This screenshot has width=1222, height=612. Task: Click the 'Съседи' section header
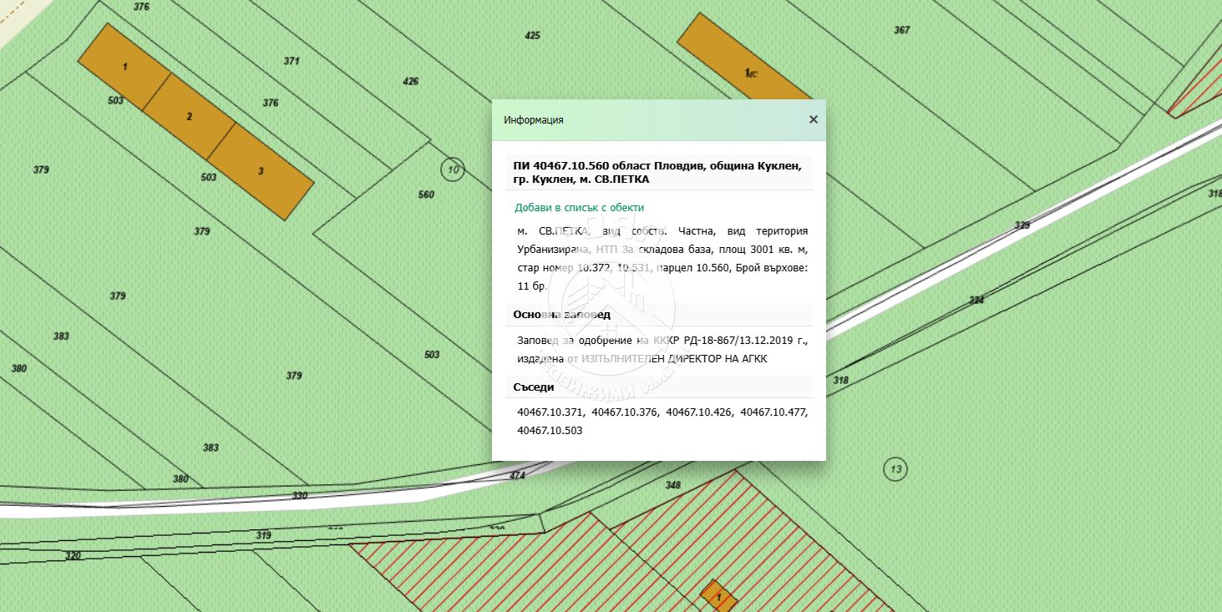(x=534, y=387)
